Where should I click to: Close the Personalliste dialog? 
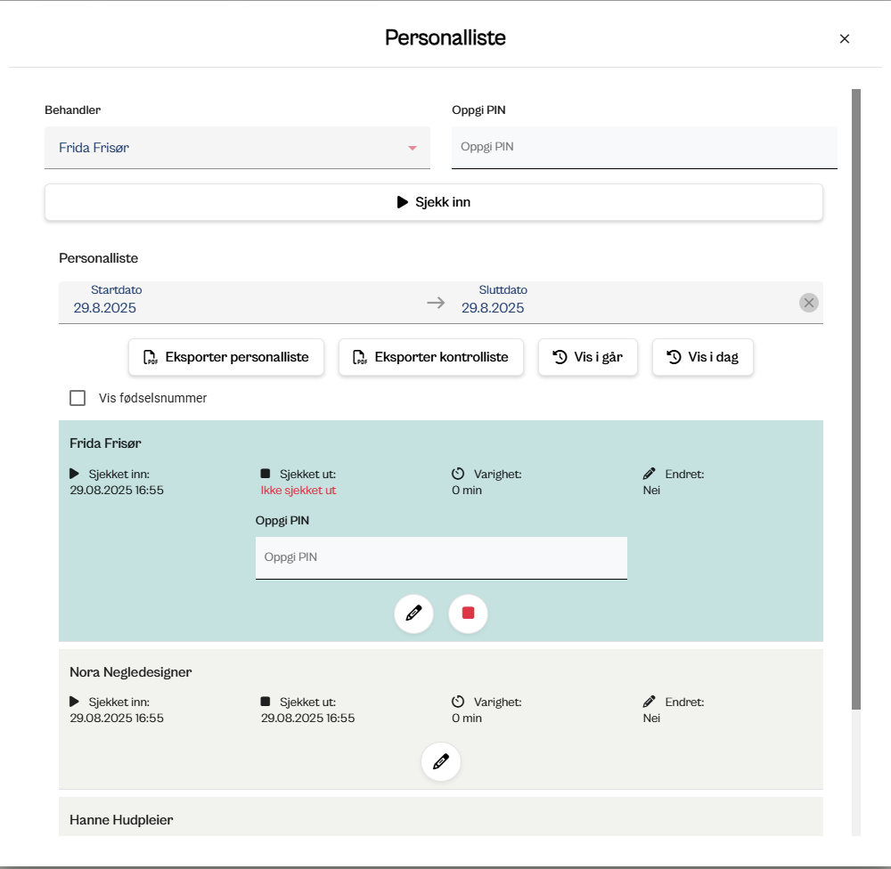tap(845, 38)
